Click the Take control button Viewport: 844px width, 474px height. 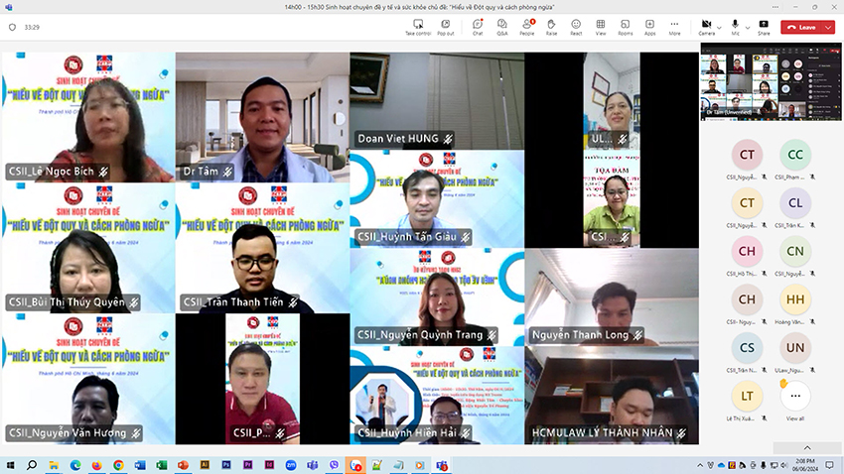pyautogui.click(x=418, y=27)
